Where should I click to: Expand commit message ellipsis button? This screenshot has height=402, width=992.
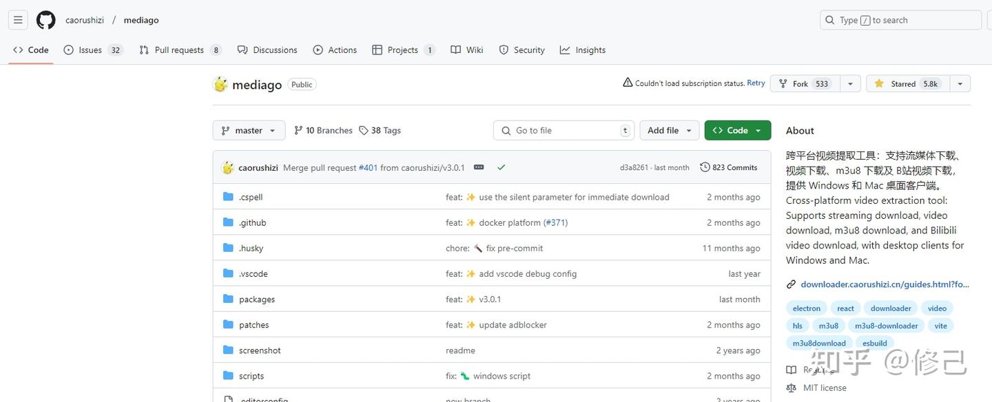[x=479, y=167]
